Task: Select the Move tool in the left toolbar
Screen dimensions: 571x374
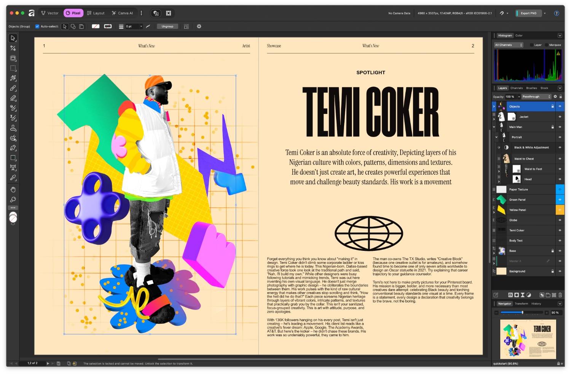Action: coord(13,38)
